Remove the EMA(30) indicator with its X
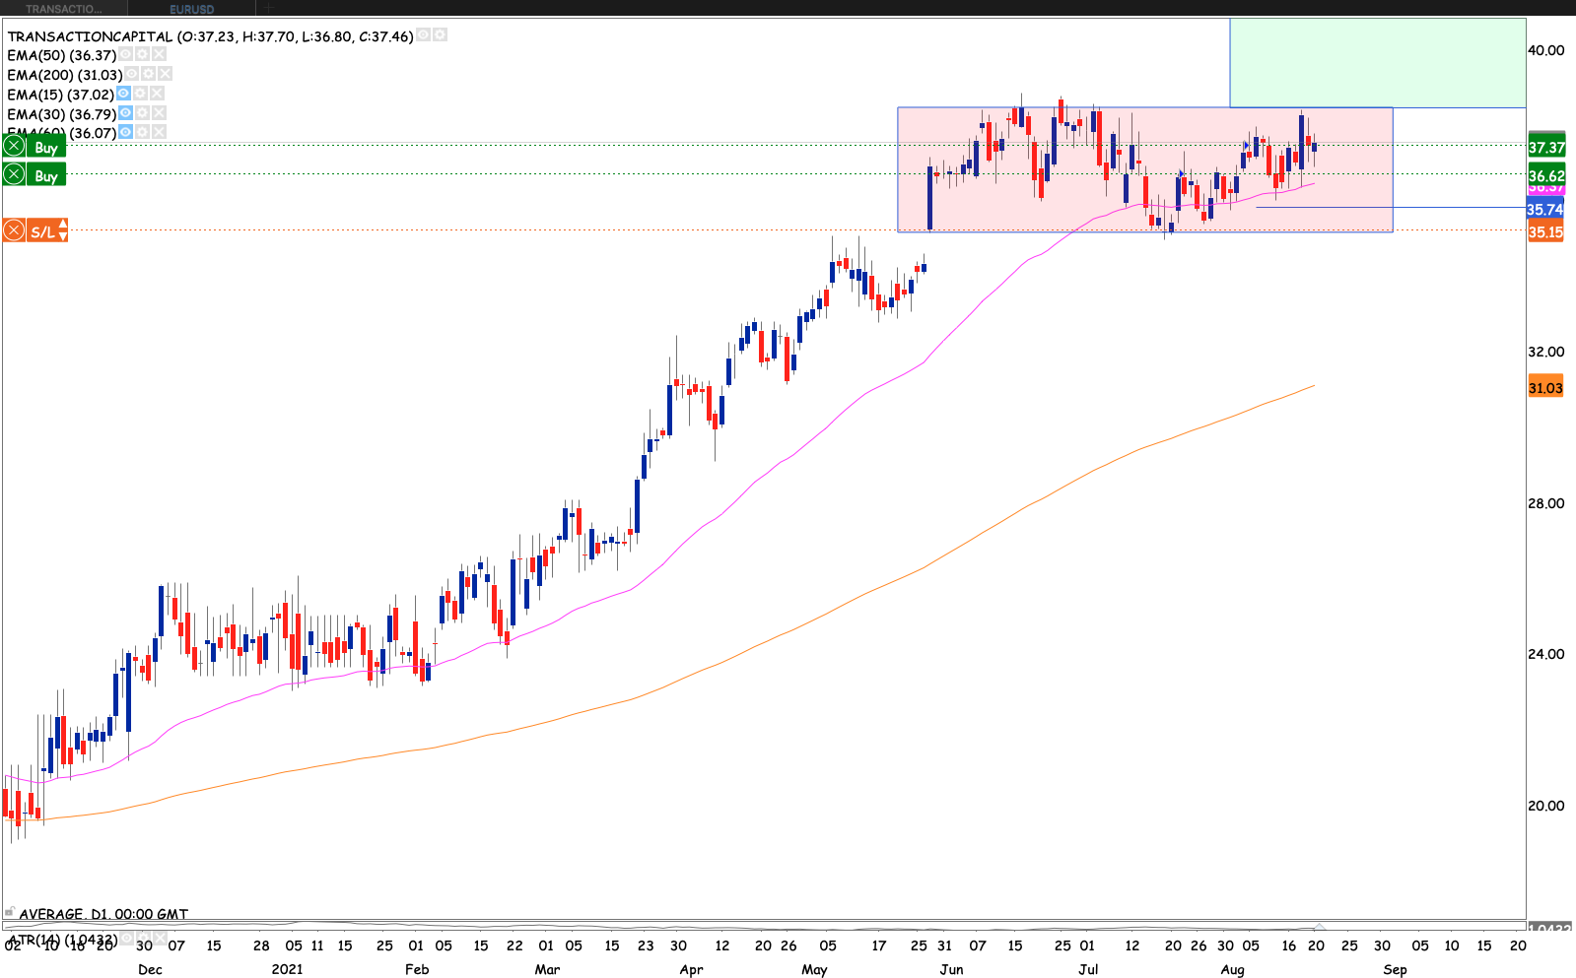 point(159,113)
